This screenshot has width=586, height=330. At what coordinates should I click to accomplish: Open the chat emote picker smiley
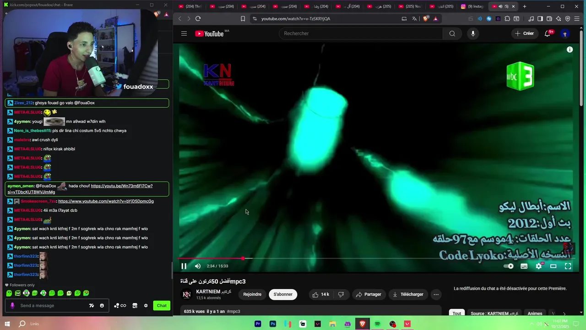pos(102,306)
